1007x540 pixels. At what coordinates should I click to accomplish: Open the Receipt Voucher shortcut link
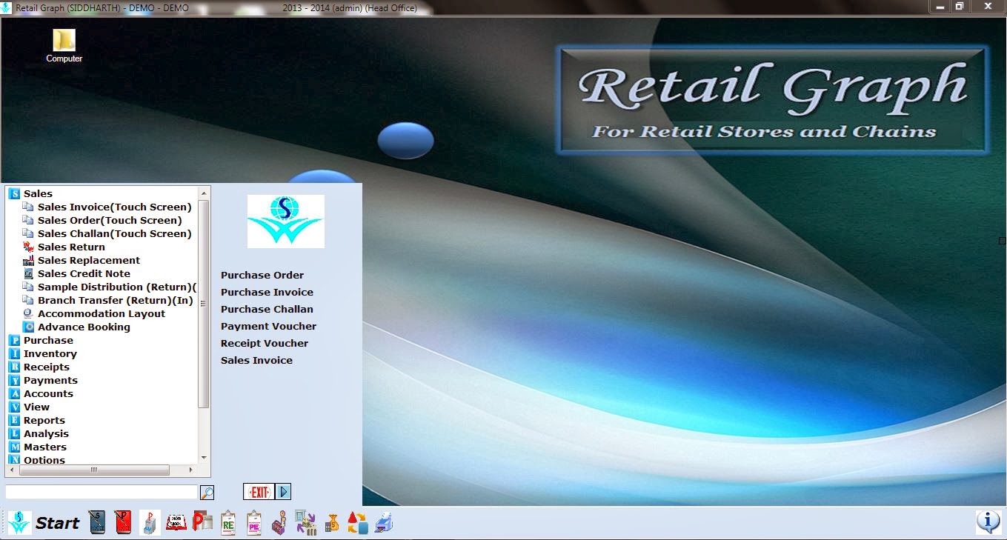point(265,343)
